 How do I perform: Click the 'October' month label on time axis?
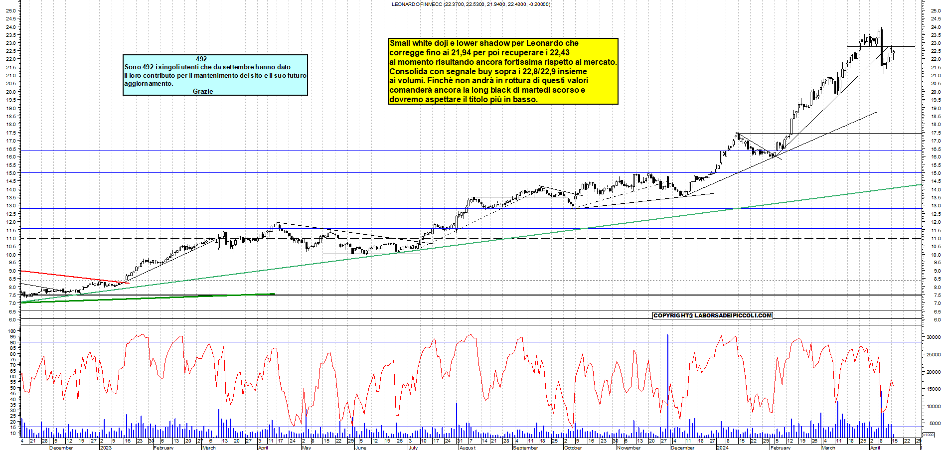(573, 448)
